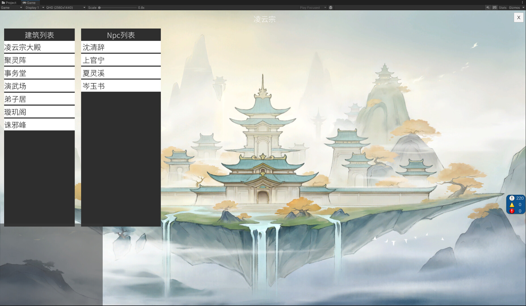Viewport: 526px width, 306px height.
Task: Select NPC 岑玉书 in the Npc list
Action: (121, 86)
